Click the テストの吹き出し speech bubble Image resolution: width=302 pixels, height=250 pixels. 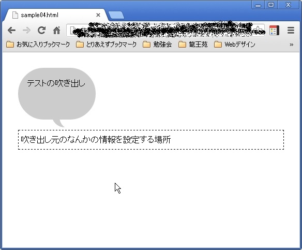pyautogui.click(x=57, y=94)
